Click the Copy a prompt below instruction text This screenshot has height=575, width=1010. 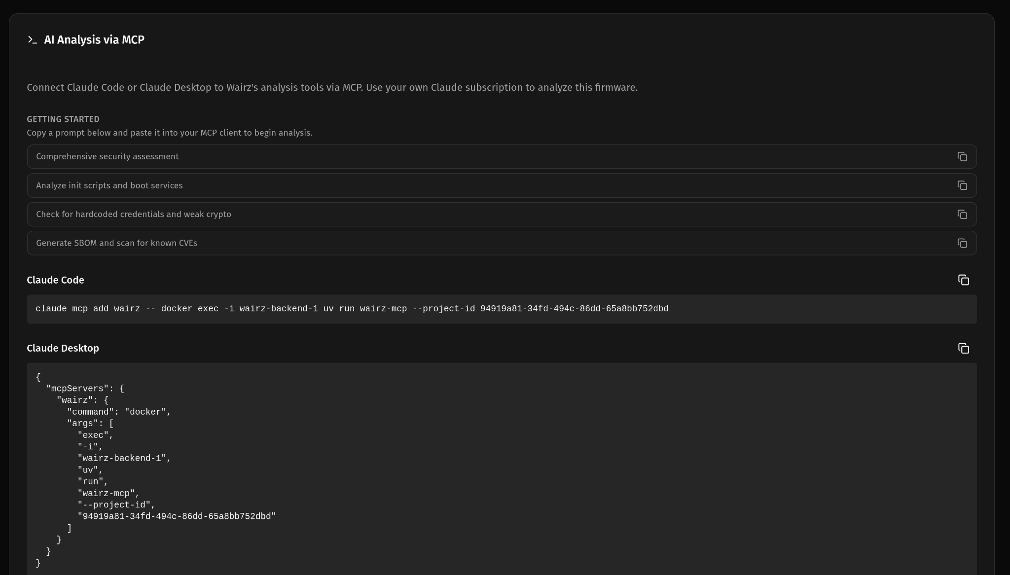click(x=169, y=133)
